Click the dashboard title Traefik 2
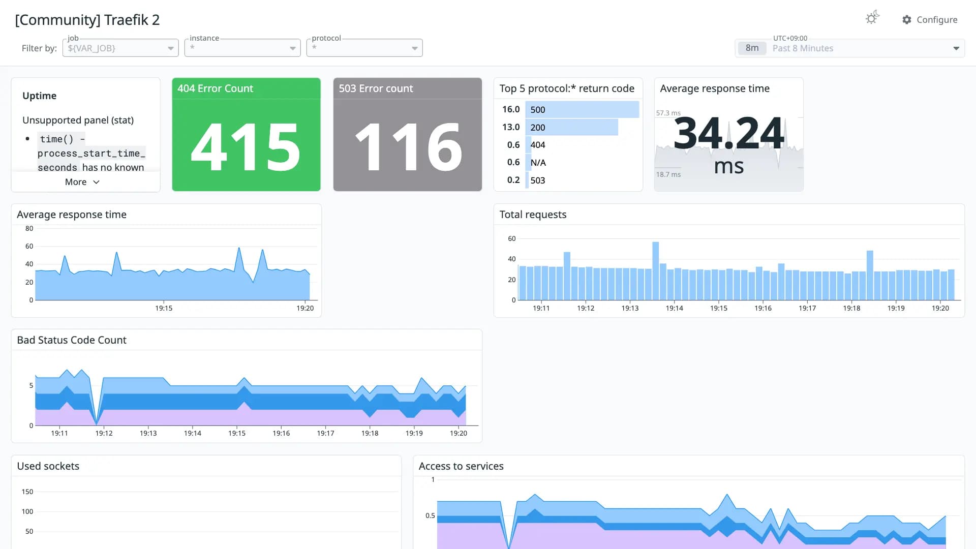Image resolution: width=976 pixels, height=549 pixels. pyautogui.click(x=87, y=20)
